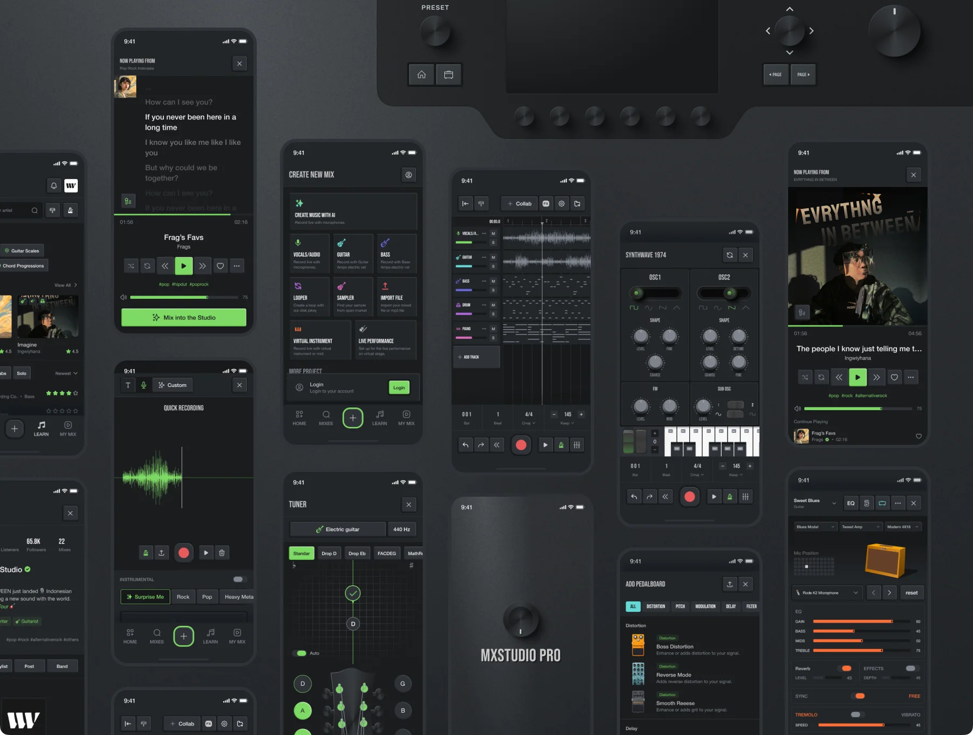Switch to the Modulation tab in Add Pedalboard
The image size is (973, 735).
pos(705,606)
